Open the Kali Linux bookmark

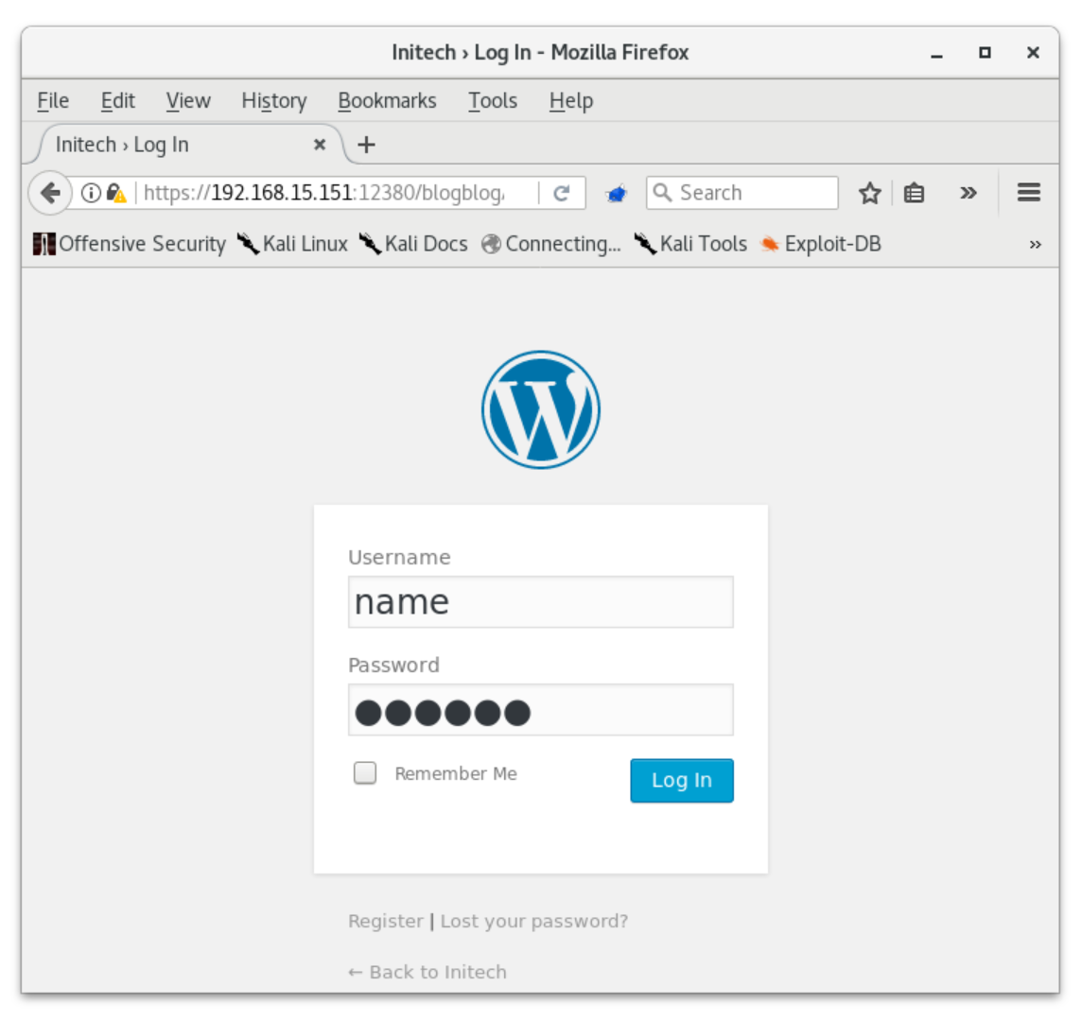[x=292, y=244]
